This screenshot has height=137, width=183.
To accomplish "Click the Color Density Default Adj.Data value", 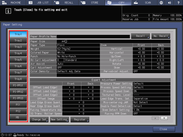I will (x=78, y=71).
